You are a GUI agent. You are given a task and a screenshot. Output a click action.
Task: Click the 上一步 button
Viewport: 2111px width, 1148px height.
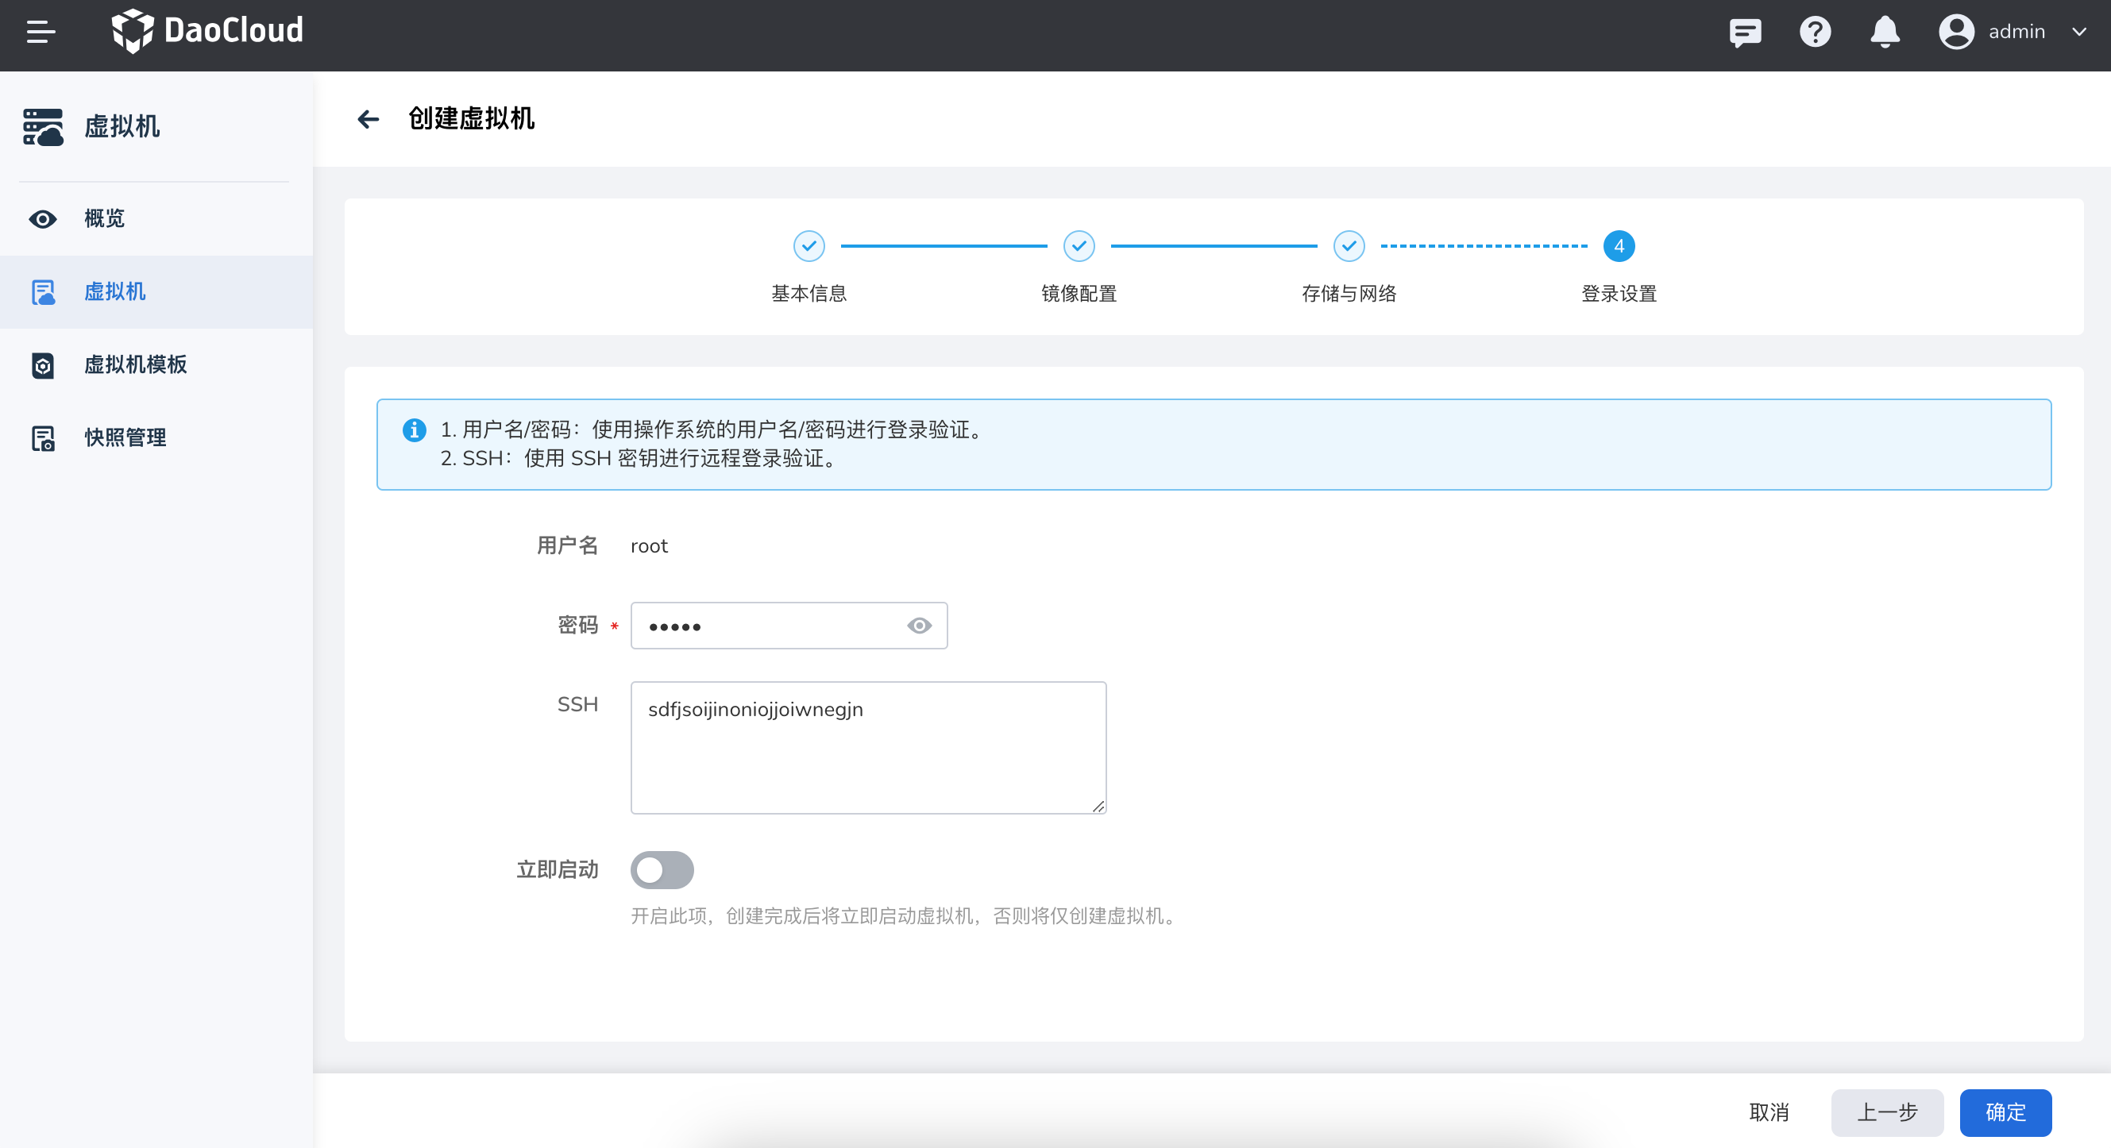click(x=1887, y=1113)
